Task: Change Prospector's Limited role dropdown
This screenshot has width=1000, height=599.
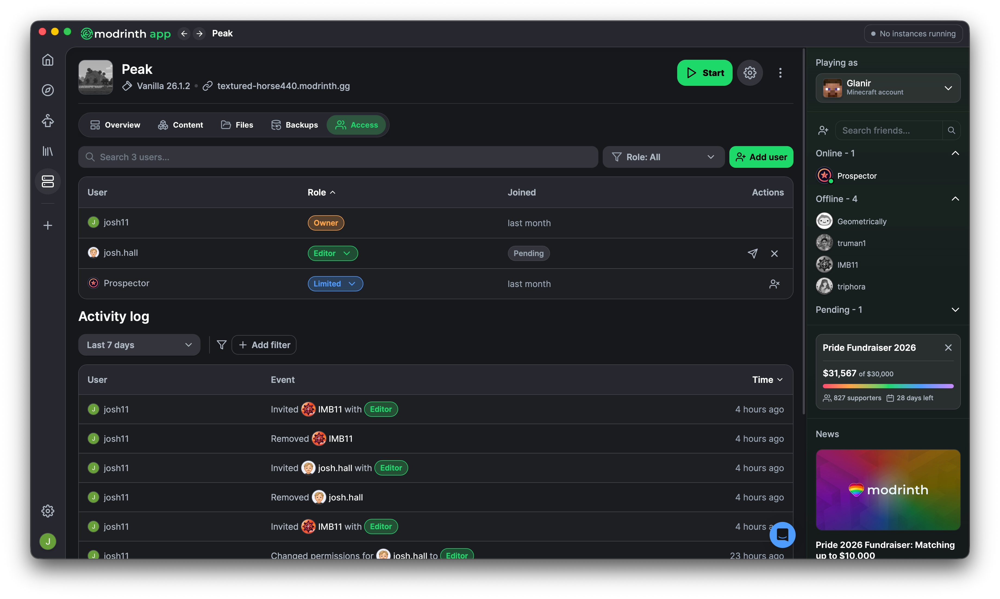Action: point(335,284)
